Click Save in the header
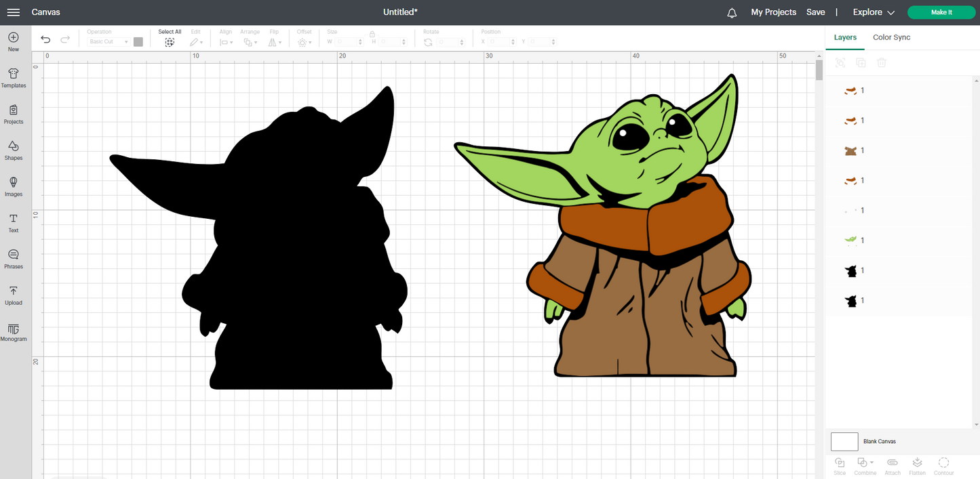This screenshot has width=980, height=479. [x=815, y=12]
